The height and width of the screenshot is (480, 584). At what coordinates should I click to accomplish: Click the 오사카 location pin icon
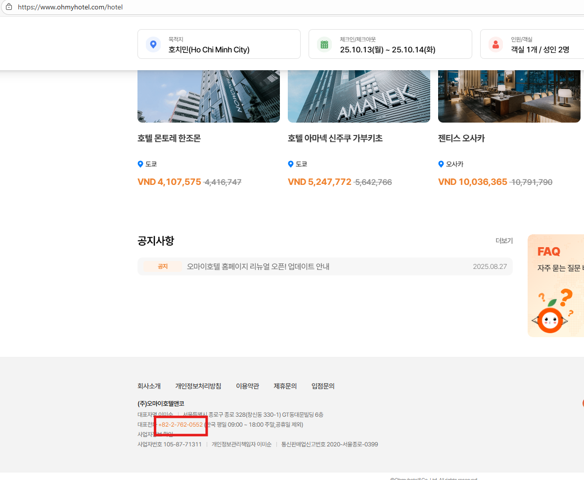click(x=441, y=164)
